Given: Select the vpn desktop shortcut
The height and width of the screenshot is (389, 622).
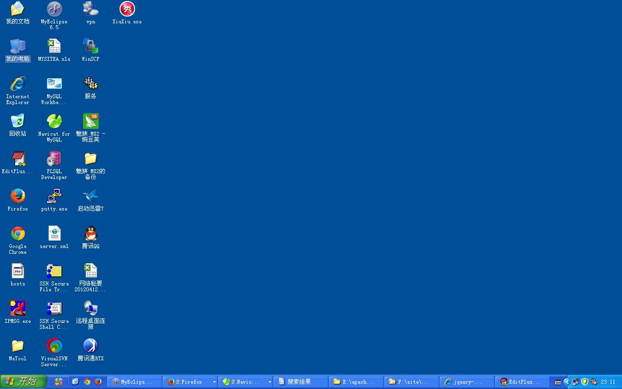Looking at the screenshot, I should (90, 13).
